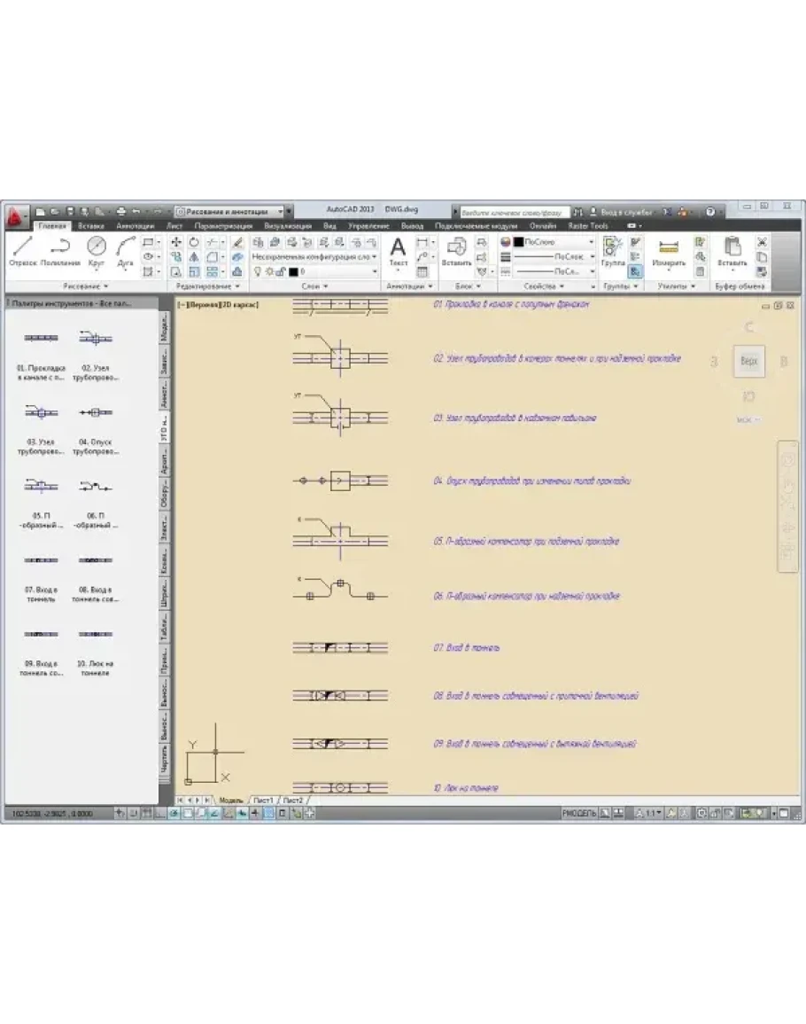806x1024 pixels.
Task: Toggle the РМОДЕЛЬ model space button
Action: [578, 812]
